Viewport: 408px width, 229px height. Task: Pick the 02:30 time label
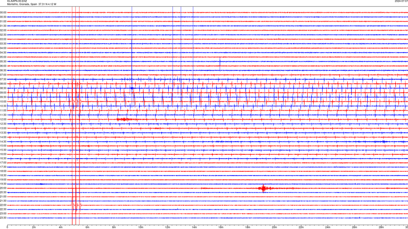coord(3,35)
